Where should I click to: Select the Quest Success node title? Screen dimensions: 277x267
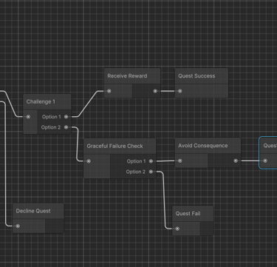(x=196, y=76)
